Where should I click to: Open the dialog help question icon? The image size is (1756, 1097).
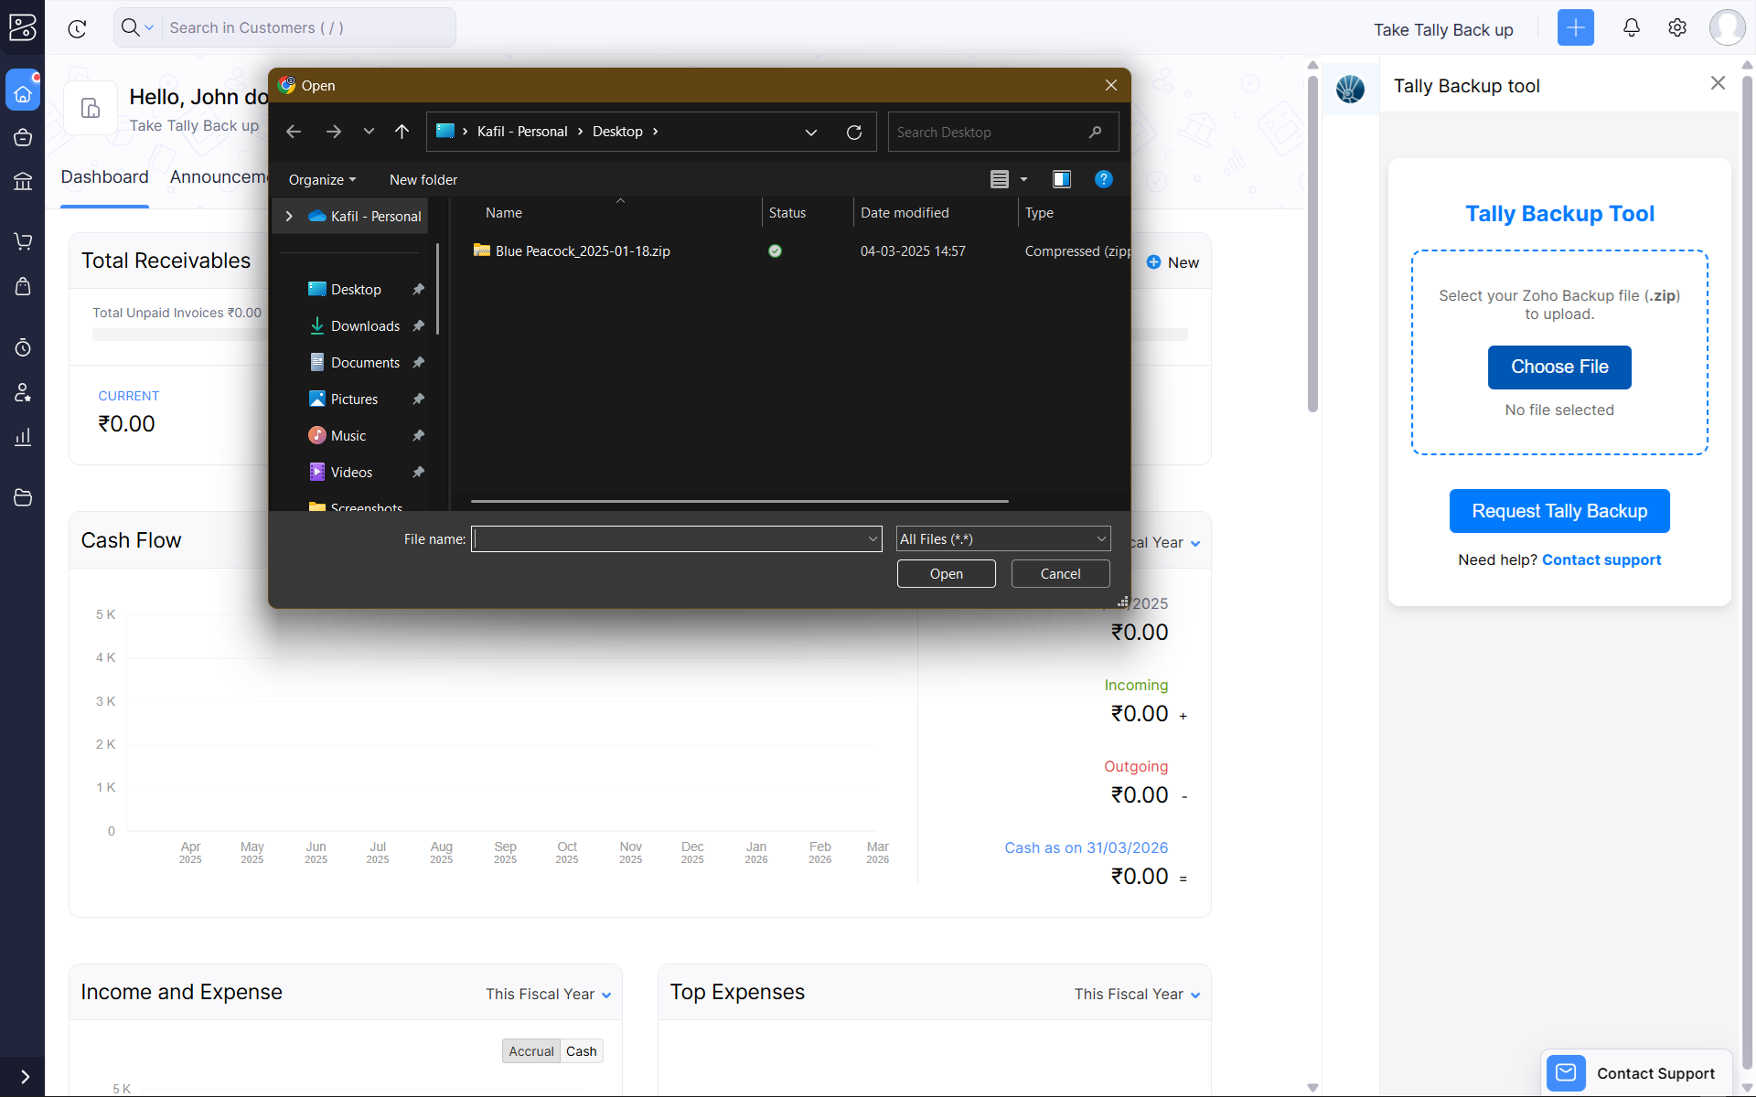(x=1104, y=179)
